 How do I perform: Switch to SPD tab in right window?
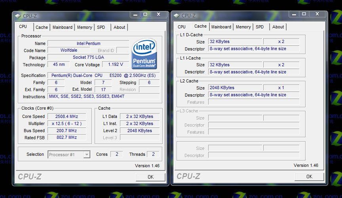click(x=260, y=27)
